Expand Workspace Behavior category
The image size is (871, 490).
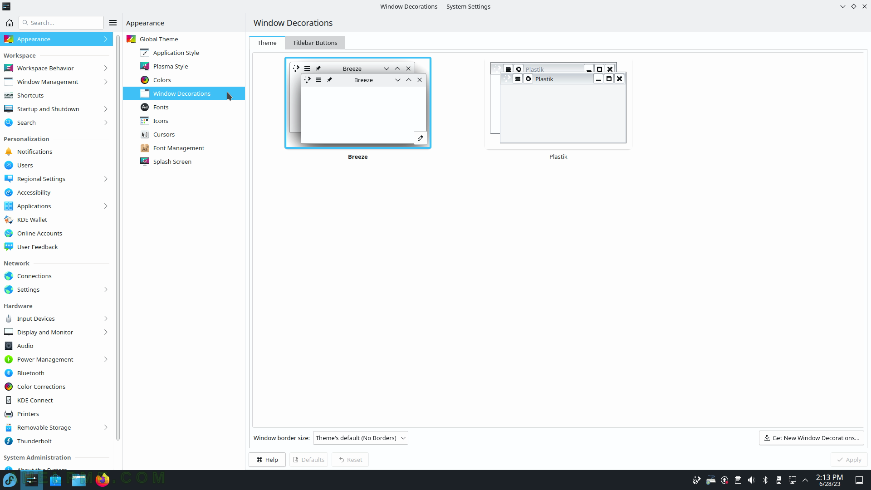(x=57, y=68)
